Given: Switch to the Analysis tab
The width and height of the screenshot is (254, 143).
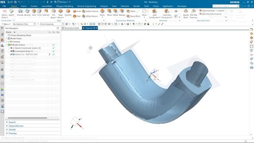Looking at the screenshot, I should coord(104,6).
